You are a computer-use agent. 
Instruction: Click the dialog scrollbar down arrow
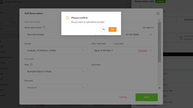pos(159,88)
